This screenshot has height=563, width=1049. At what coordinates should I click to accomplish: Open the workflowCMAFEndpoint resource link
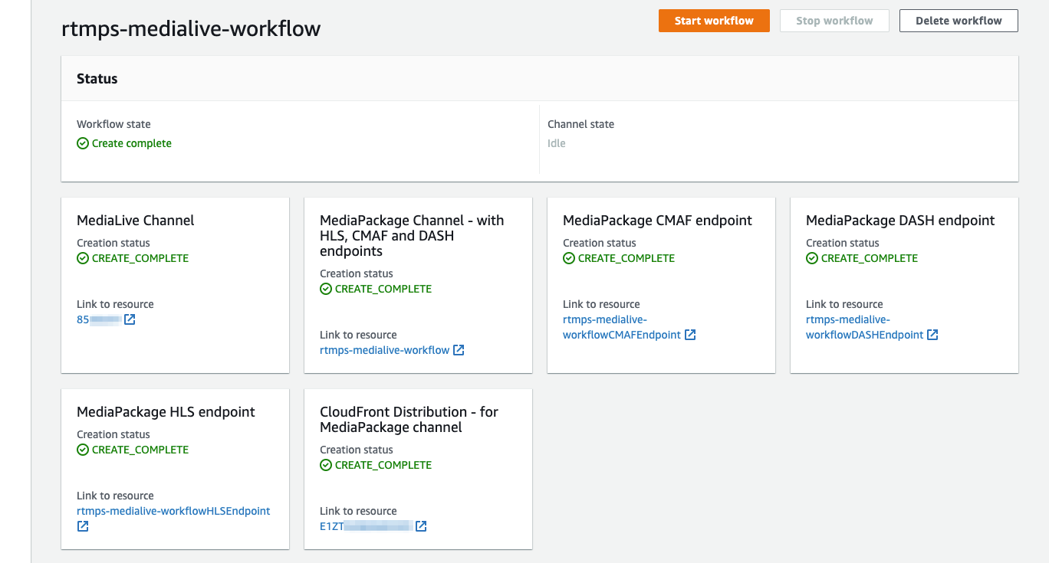coord(622,327)
